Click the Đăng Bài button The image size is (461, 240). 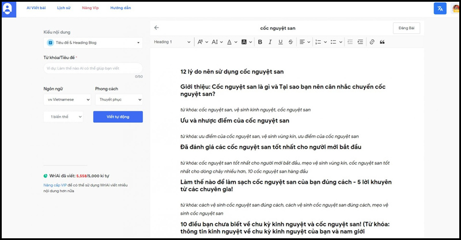point(406,28)
